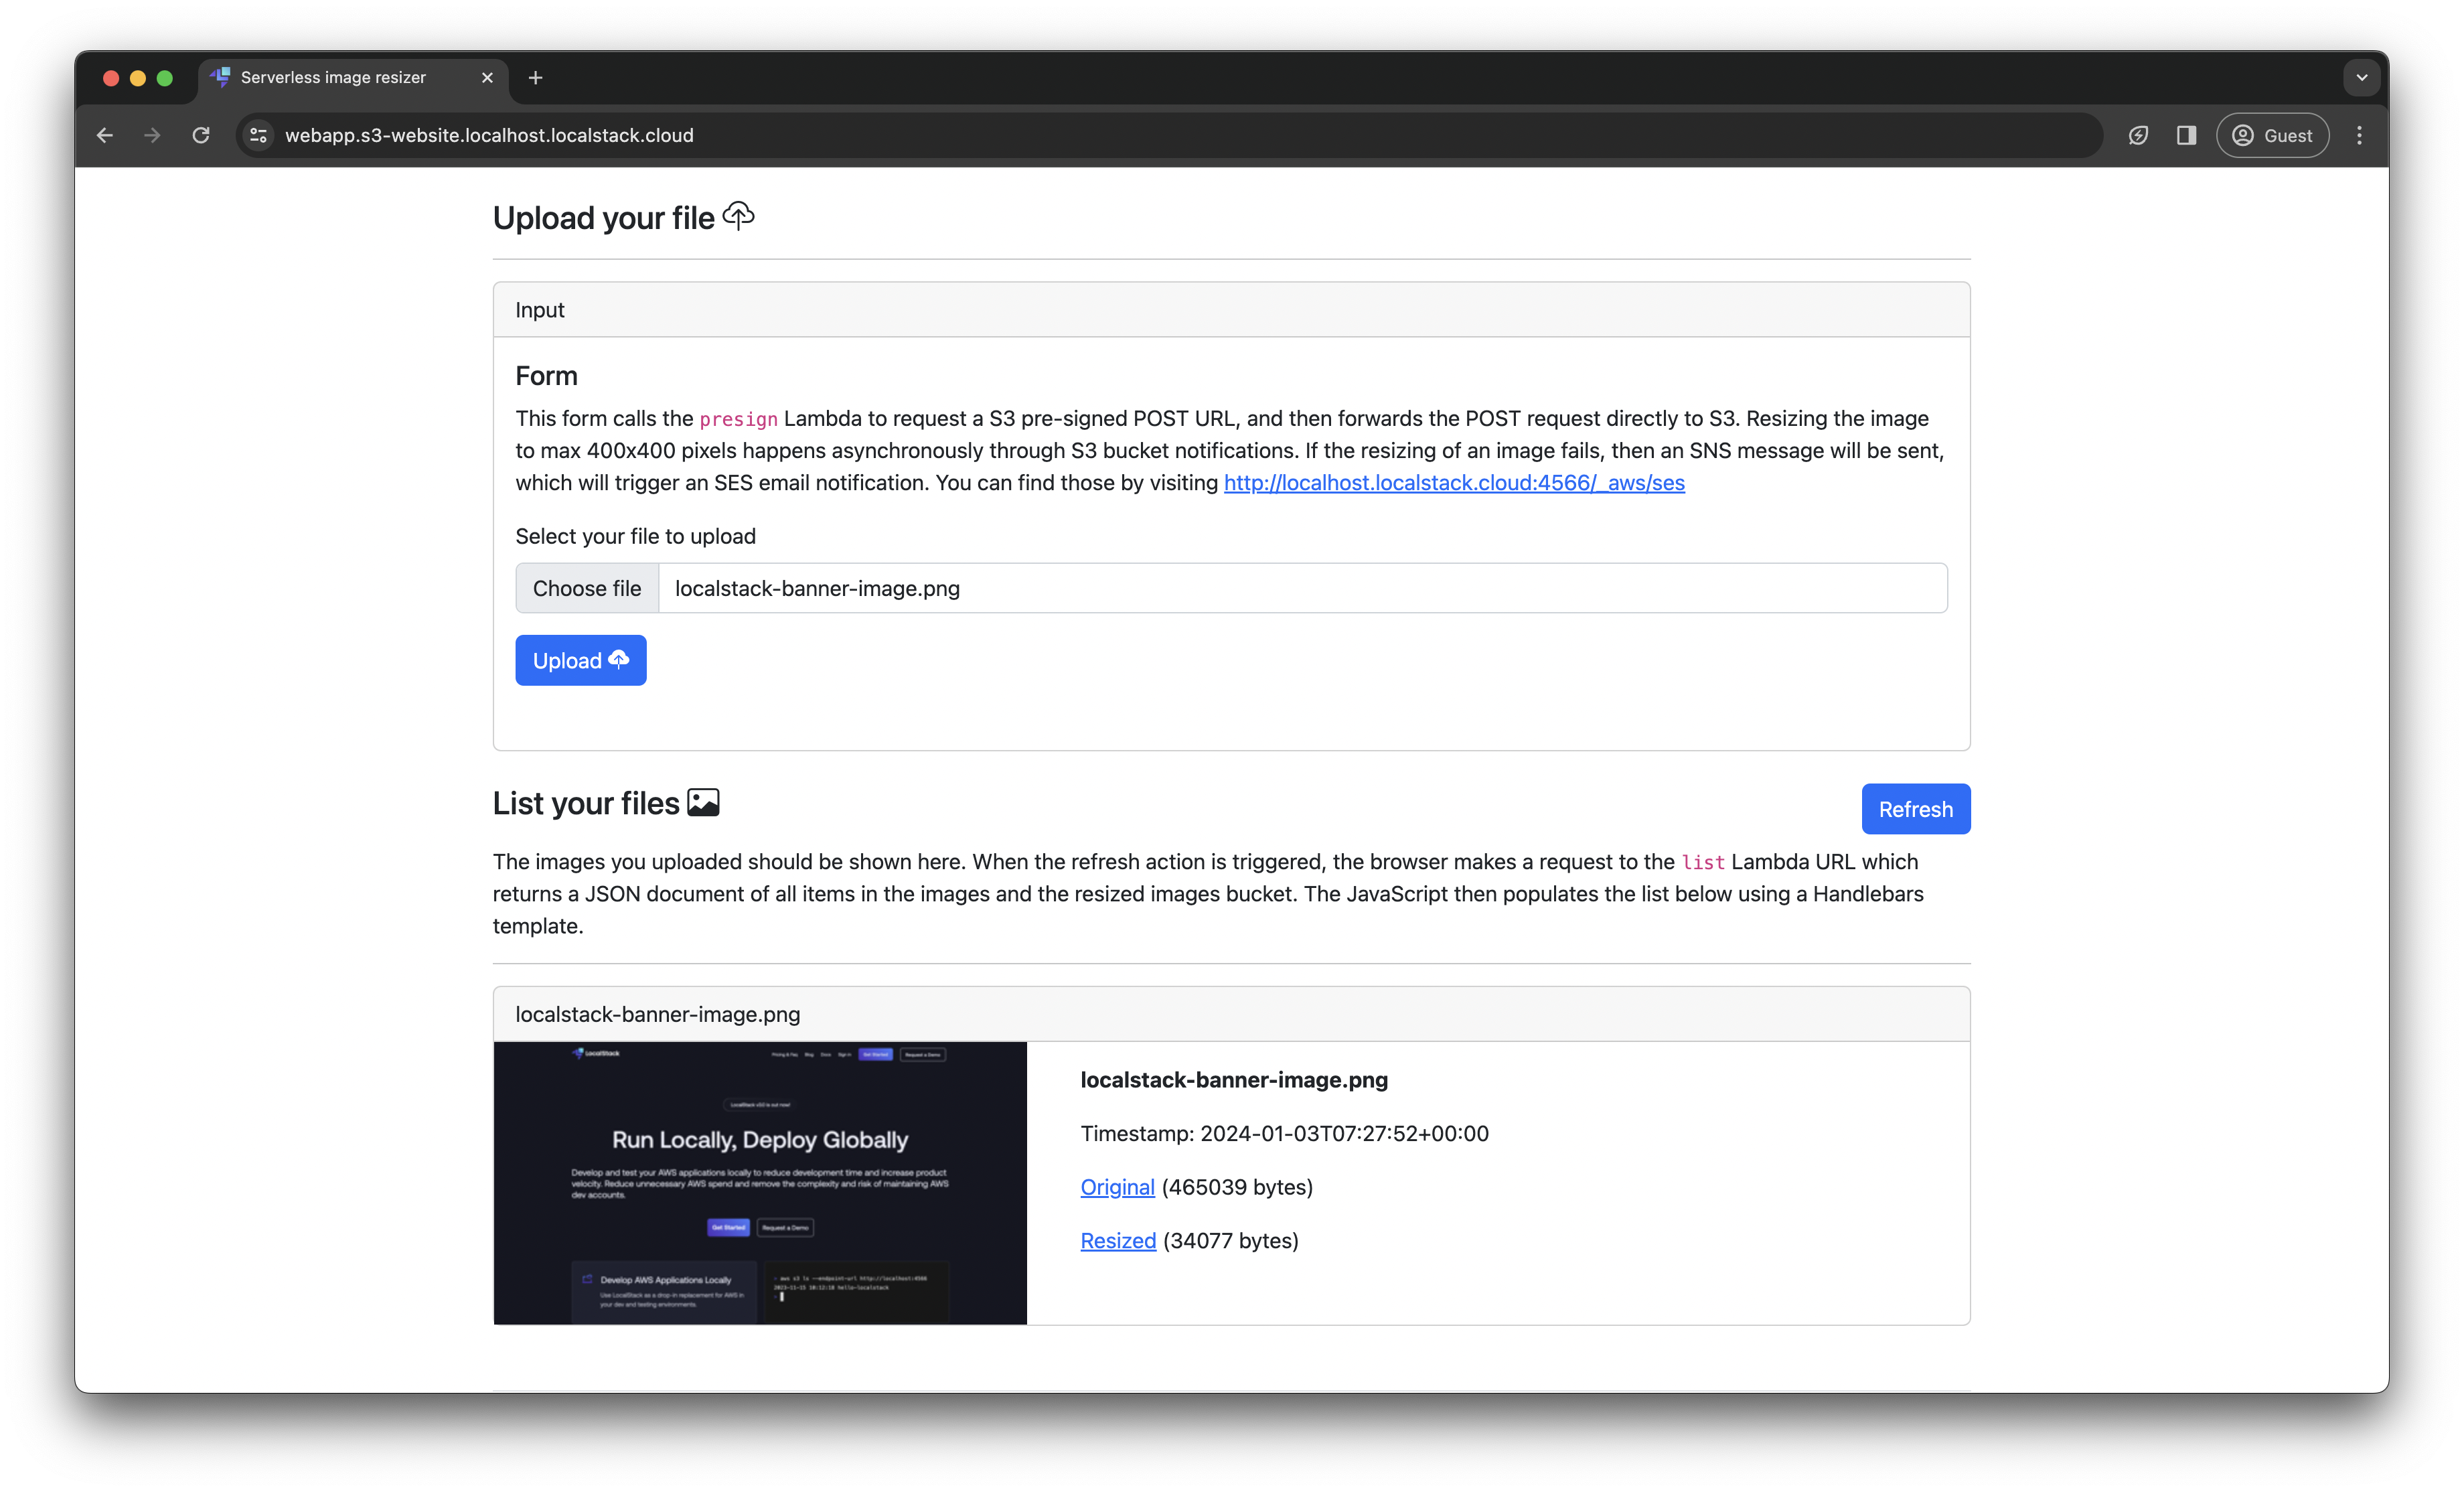Expand the tab search chevron
The height and width of the screenshot is (1492, 2464).
2361,77
